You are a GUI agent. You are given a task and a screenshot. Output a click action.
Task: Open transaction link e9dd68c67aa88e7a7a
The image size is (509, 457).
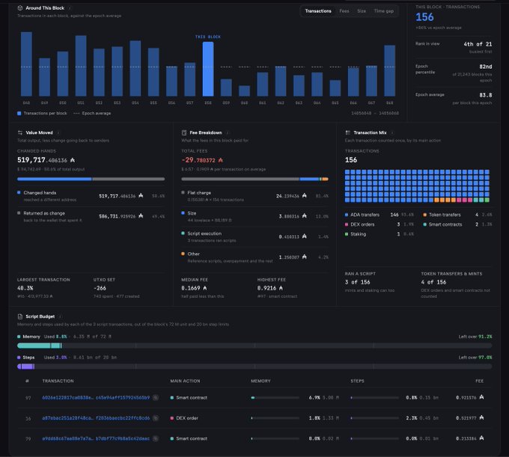[96, 438]
